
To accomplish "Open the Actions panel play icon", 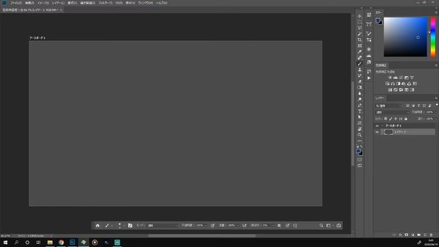I will 369,78.
